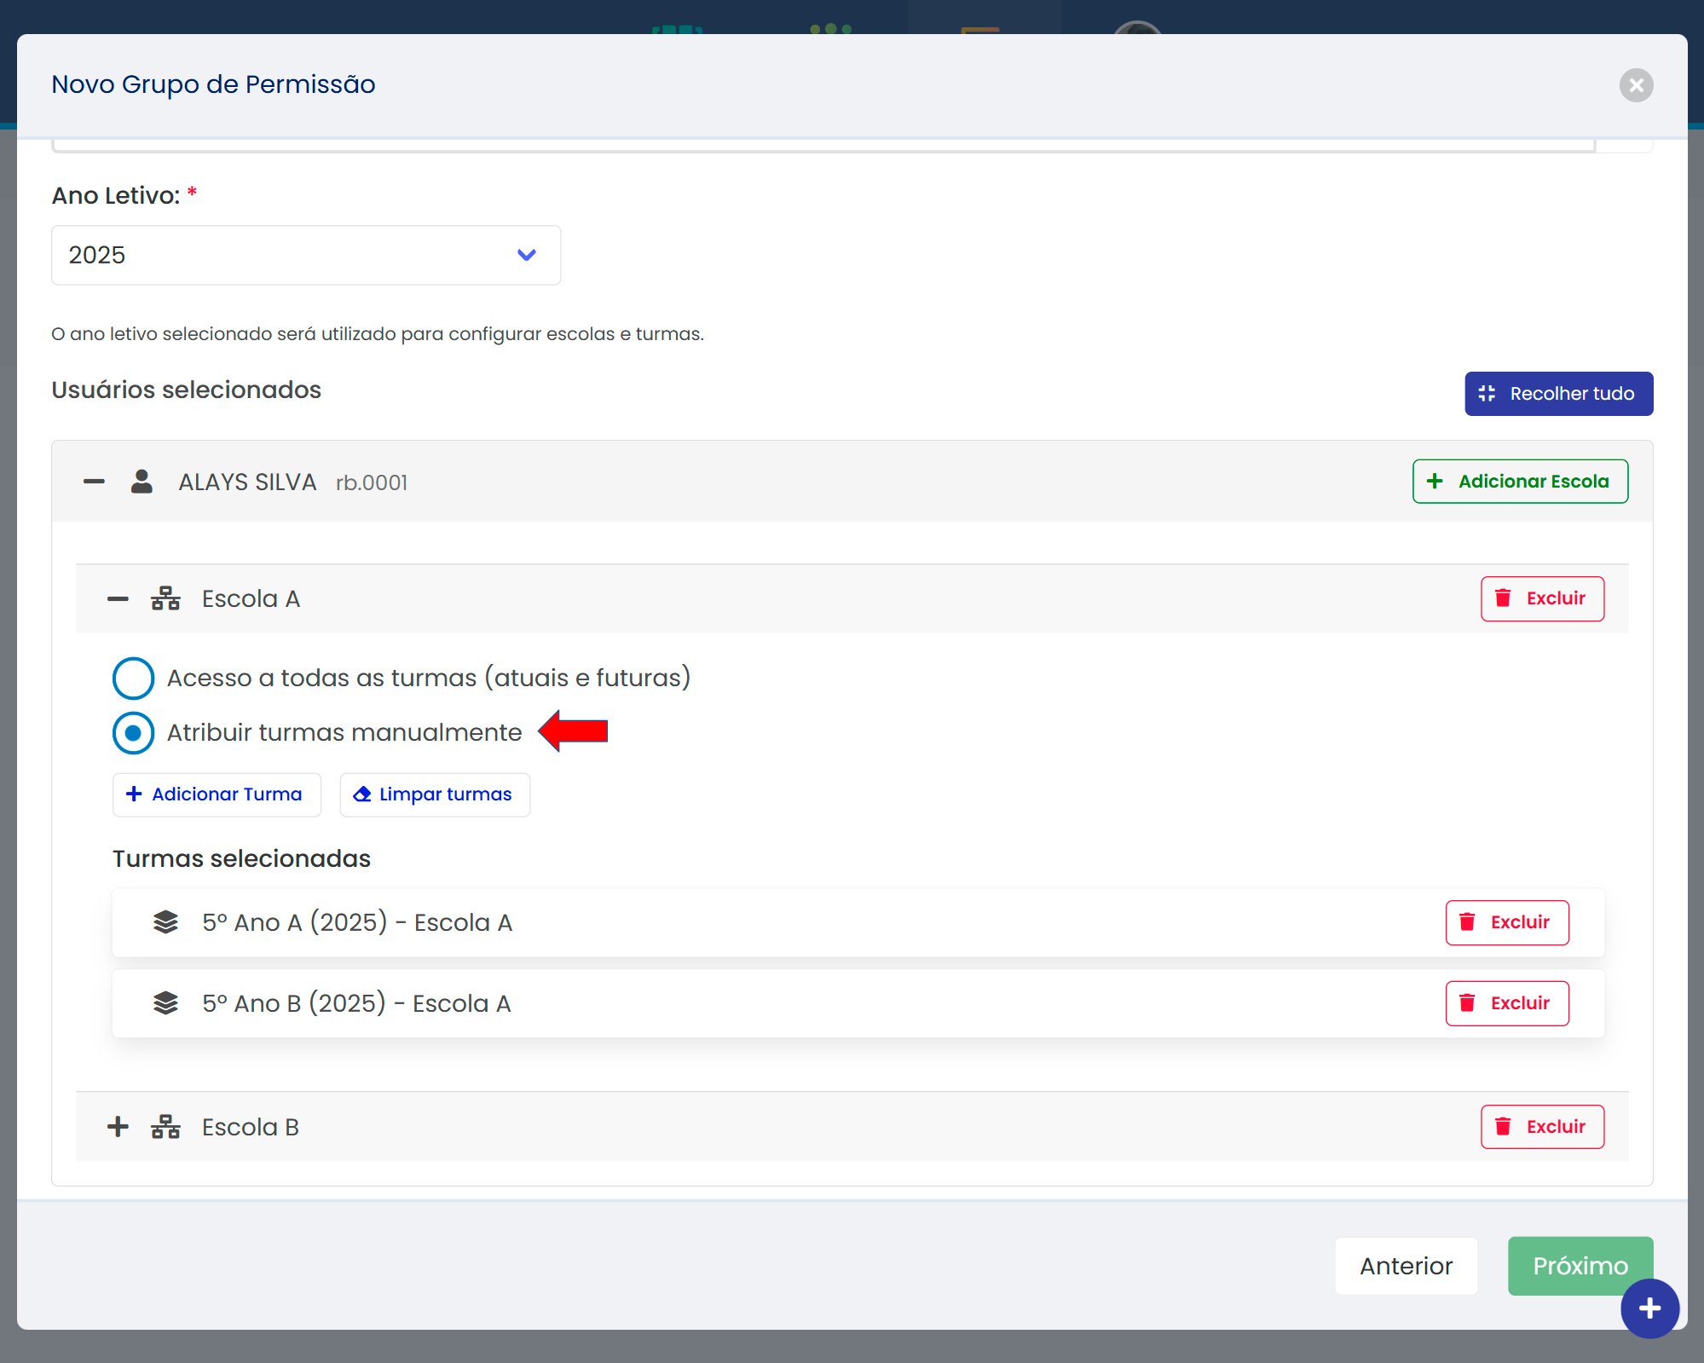The image size is (1704, 1363).
Task: Expand the Escola B section
Action: pos(118,1127)
